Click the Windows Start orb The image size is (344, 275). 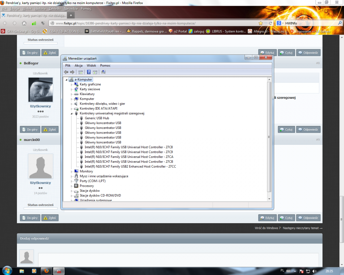(x=7, y=270)
